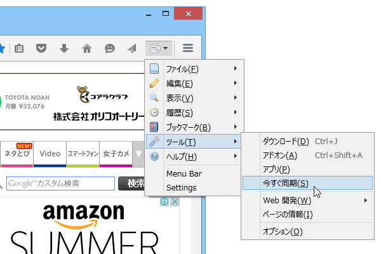Maximize the browser window
Image resolution: width=381 pixels, height=254 pixels.
pos(166,13)
